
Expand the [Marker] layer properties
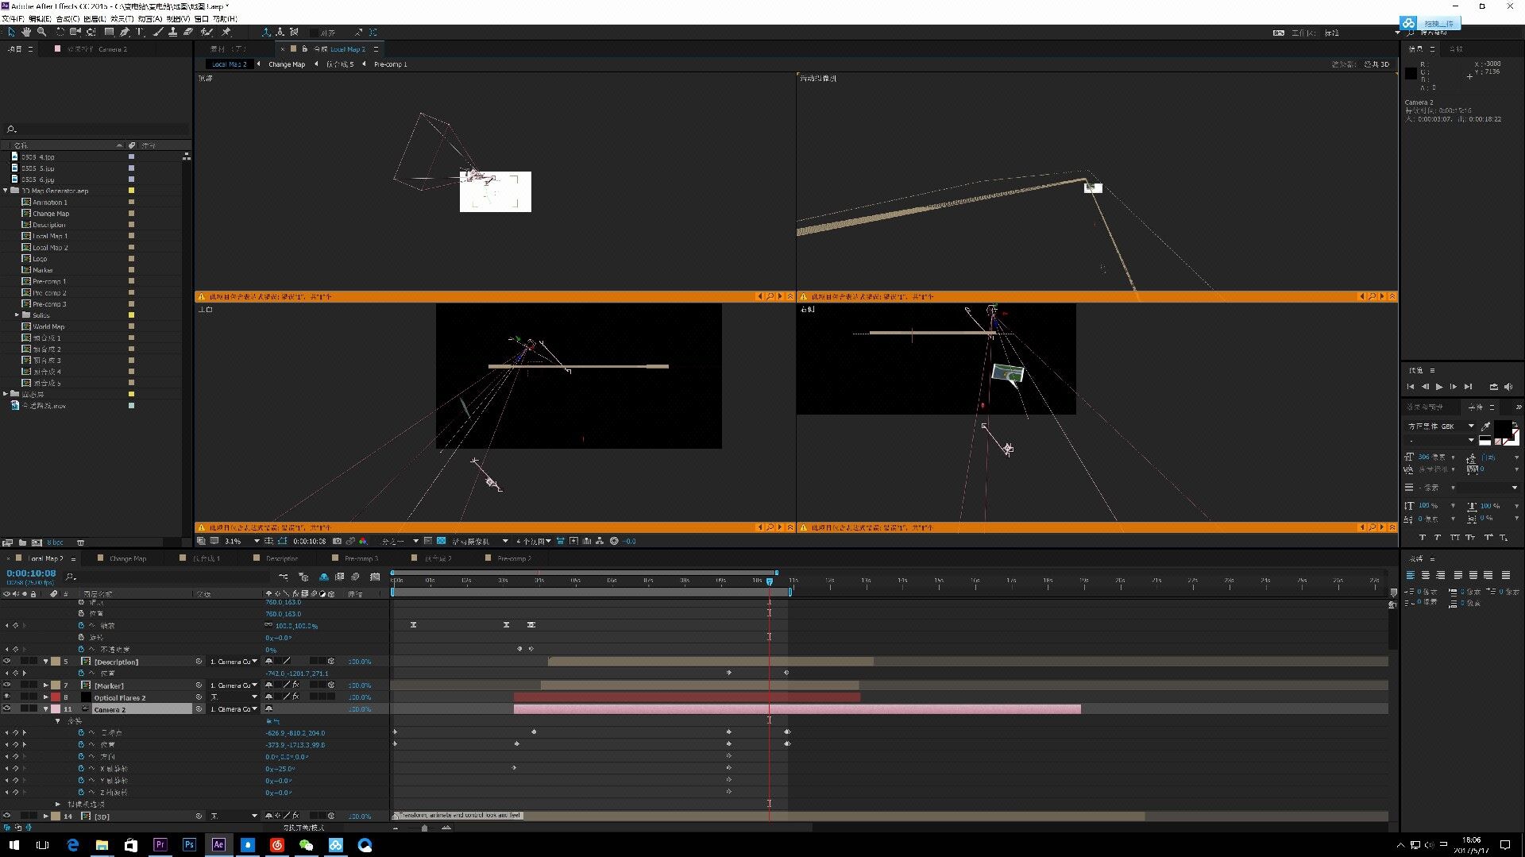click(45, 685)
